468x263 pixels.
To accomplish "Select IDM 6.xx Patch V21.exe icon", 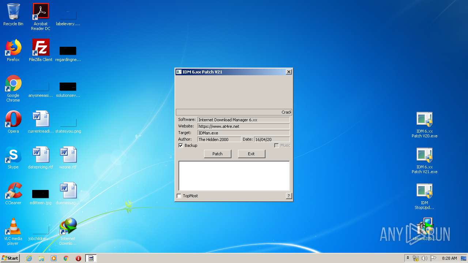I will pyautogui.click(x=424, y=160).
